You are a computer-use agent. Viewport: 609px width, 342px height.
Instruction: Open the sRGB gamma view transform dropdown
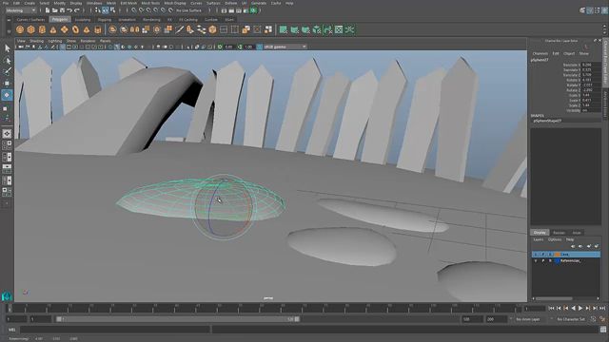[285, 47]
